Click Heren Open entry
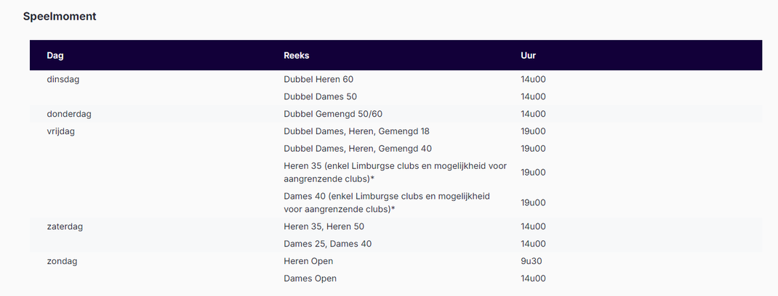This screenshot has height=296, width=778. [x=308, y=261]
